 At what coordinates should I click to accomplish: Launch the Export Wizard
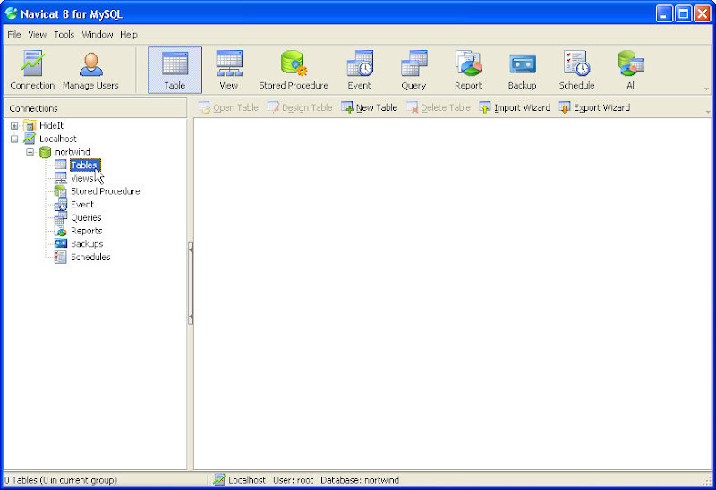tap(594, 107)
